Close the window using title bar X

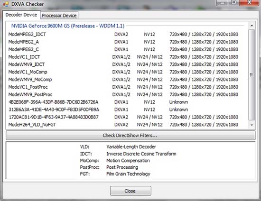click(249, 2)
